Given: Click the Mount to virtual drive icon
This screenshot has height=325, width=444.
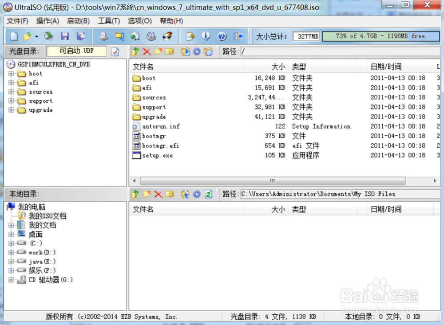Looking at the screenshot, I should point(151,36).
